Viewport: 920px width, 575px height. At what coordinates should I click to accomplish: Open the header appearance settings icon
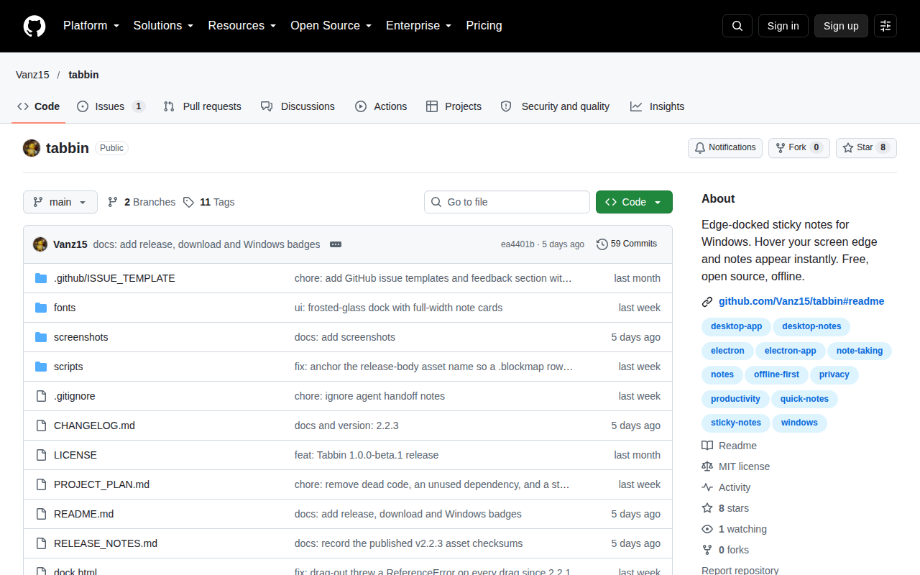coord(885,26)
